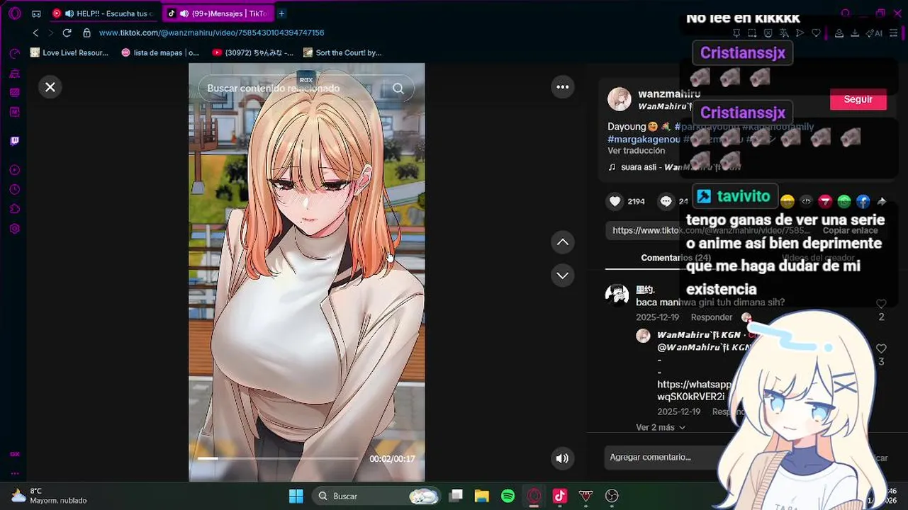This screenshot has height=510, width=908.
Task: Open OBS Studio from the taskbar
Action: (612, 496)
